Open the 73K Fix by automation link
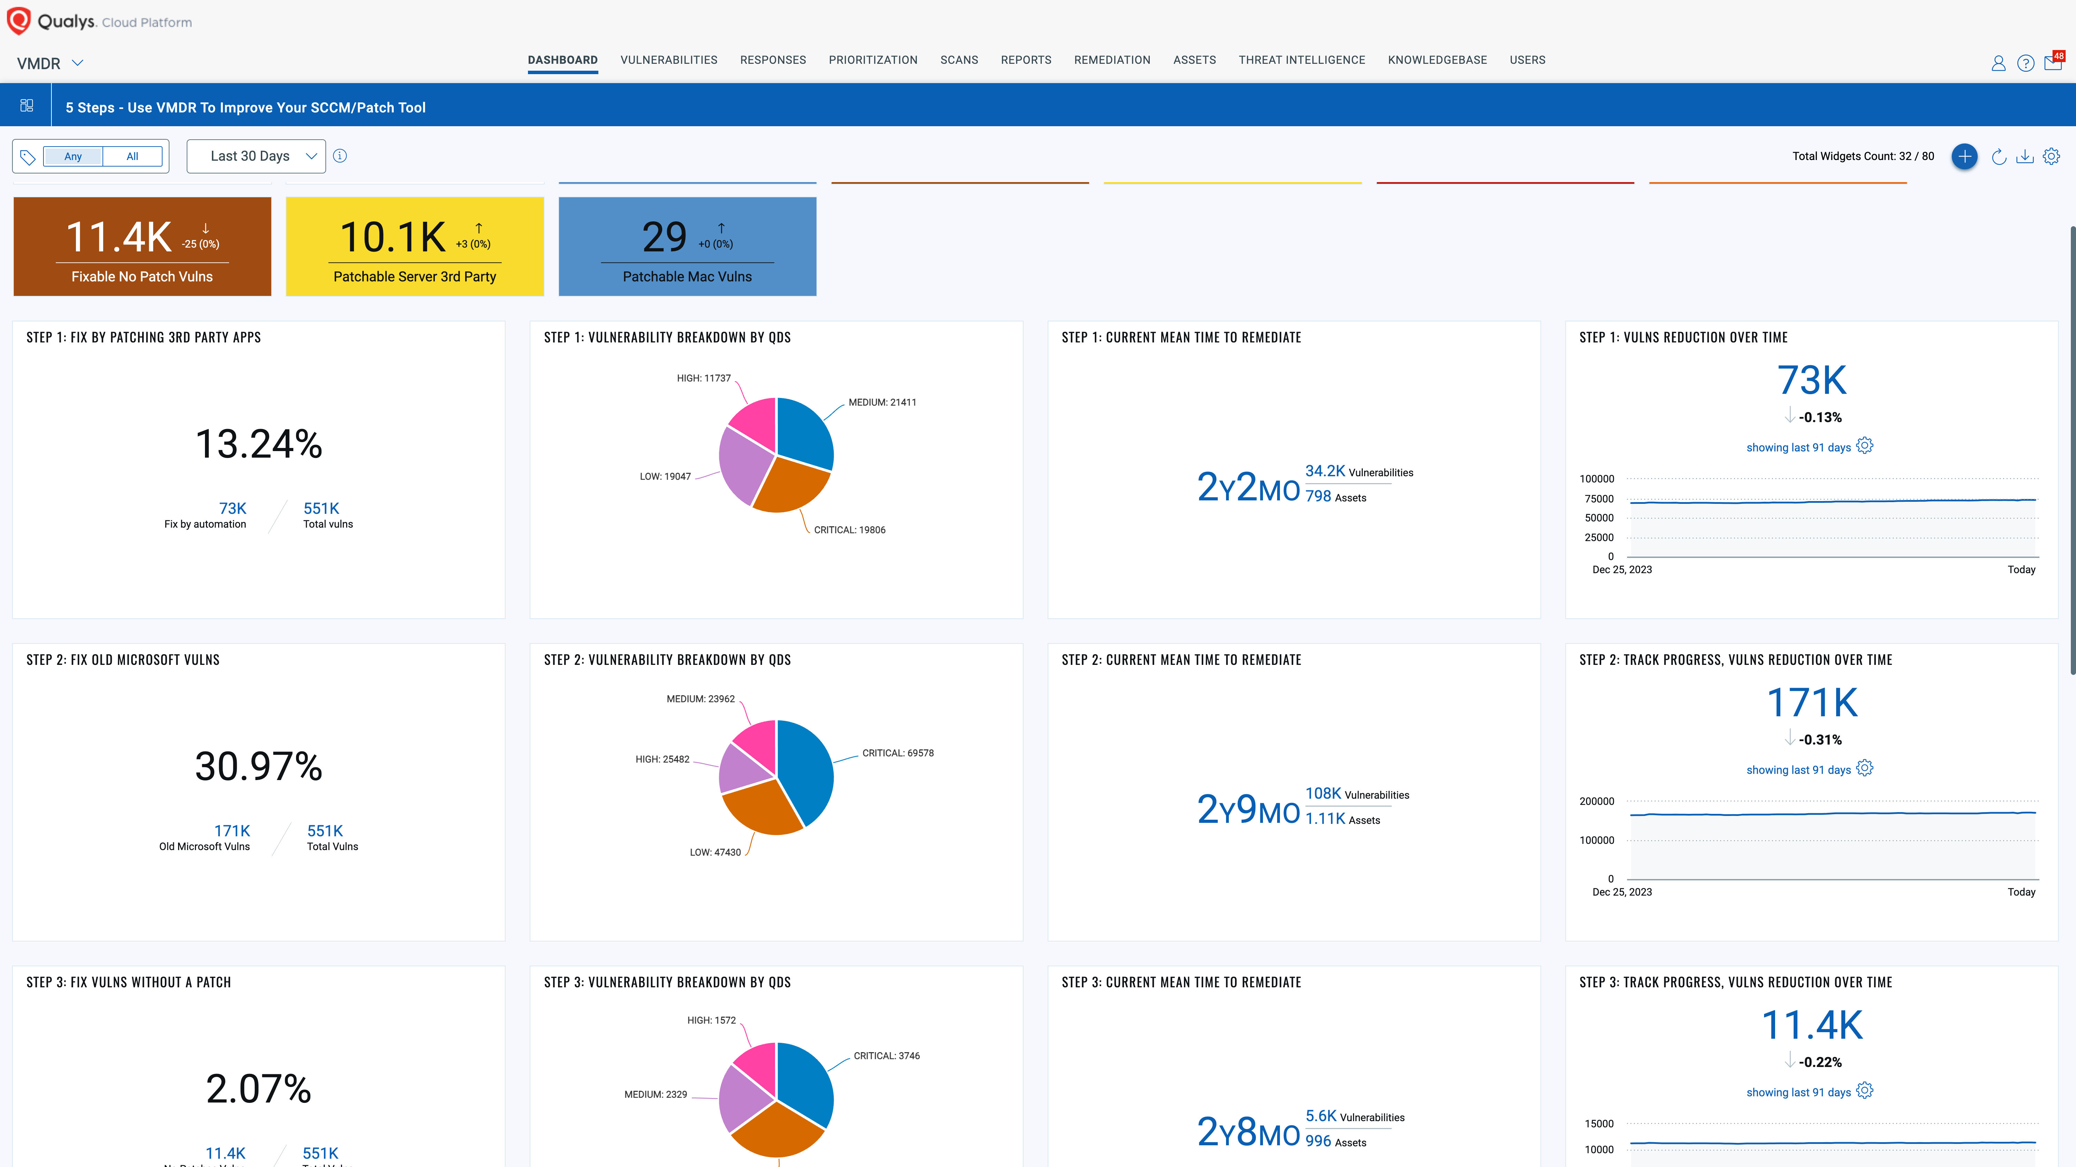This screenshot has height=1167, width=2076. coord(233,508)
